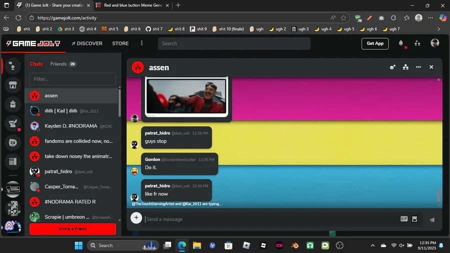This screenshot has width=450, height=253.
Task: Open take down nosey the animatr chat
Action: (x=71, y=156)
